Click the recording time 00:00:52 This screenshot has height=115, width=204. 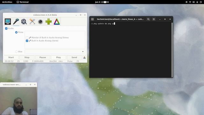click(x=9, y=61)
